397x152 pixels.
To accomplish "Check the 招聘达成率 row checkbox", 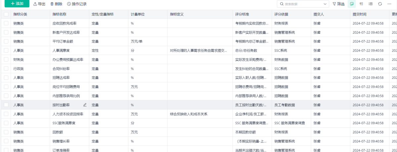I will 6,78.
